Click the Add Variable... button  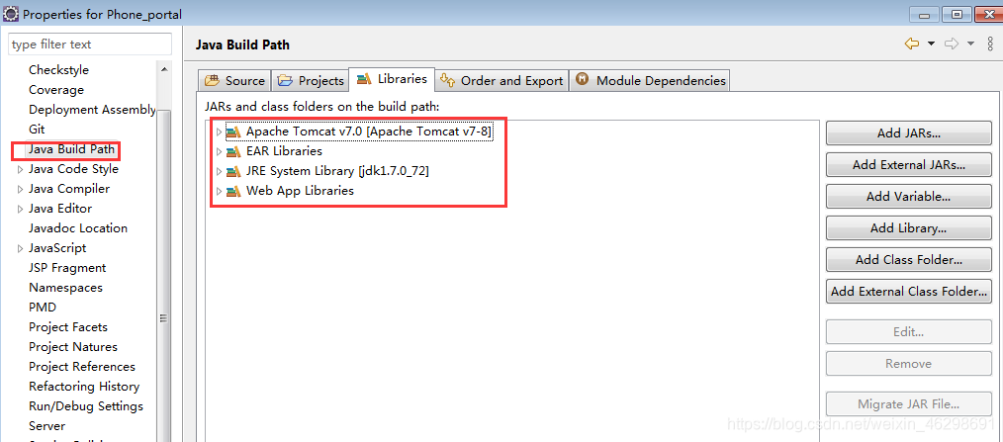(x=908, y=197)
